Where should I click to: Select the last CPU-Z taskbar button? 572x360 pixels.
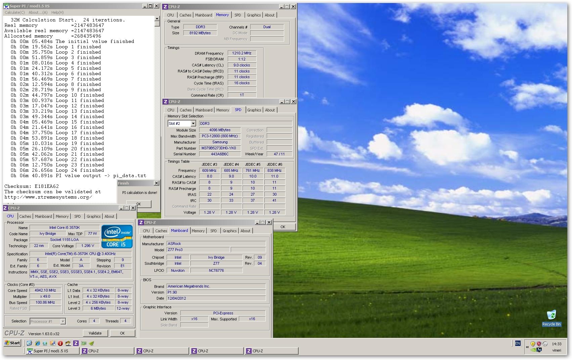272,351
